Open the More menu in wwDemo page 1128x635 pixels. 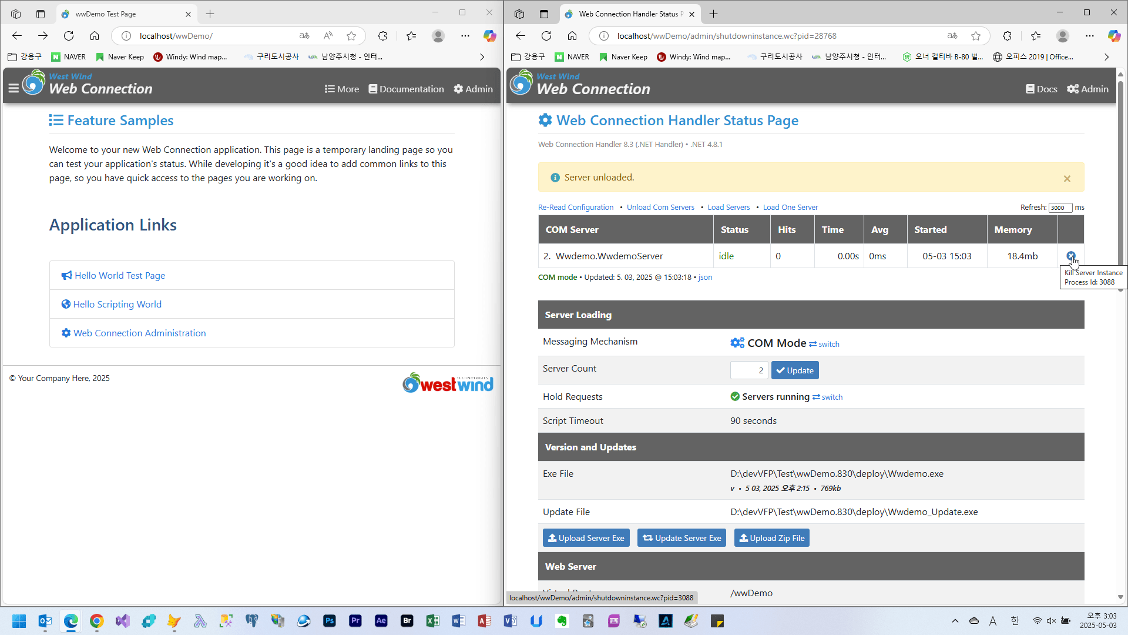341,89
